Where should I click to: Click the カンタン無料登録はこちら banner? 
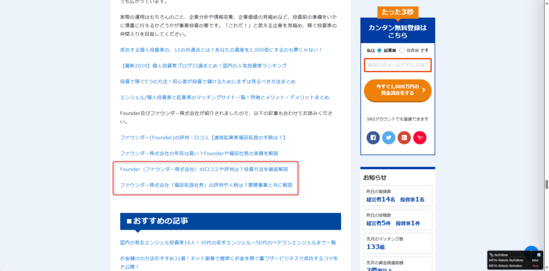(x=398, y=31)
